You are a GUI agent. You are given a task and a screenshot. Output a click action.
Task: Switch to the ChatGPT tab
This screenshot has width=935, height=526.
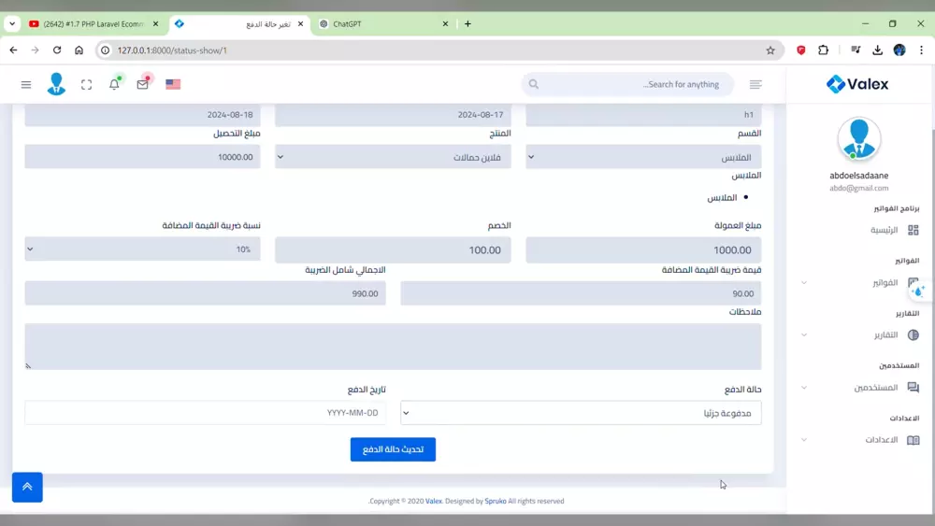[381, 24]
